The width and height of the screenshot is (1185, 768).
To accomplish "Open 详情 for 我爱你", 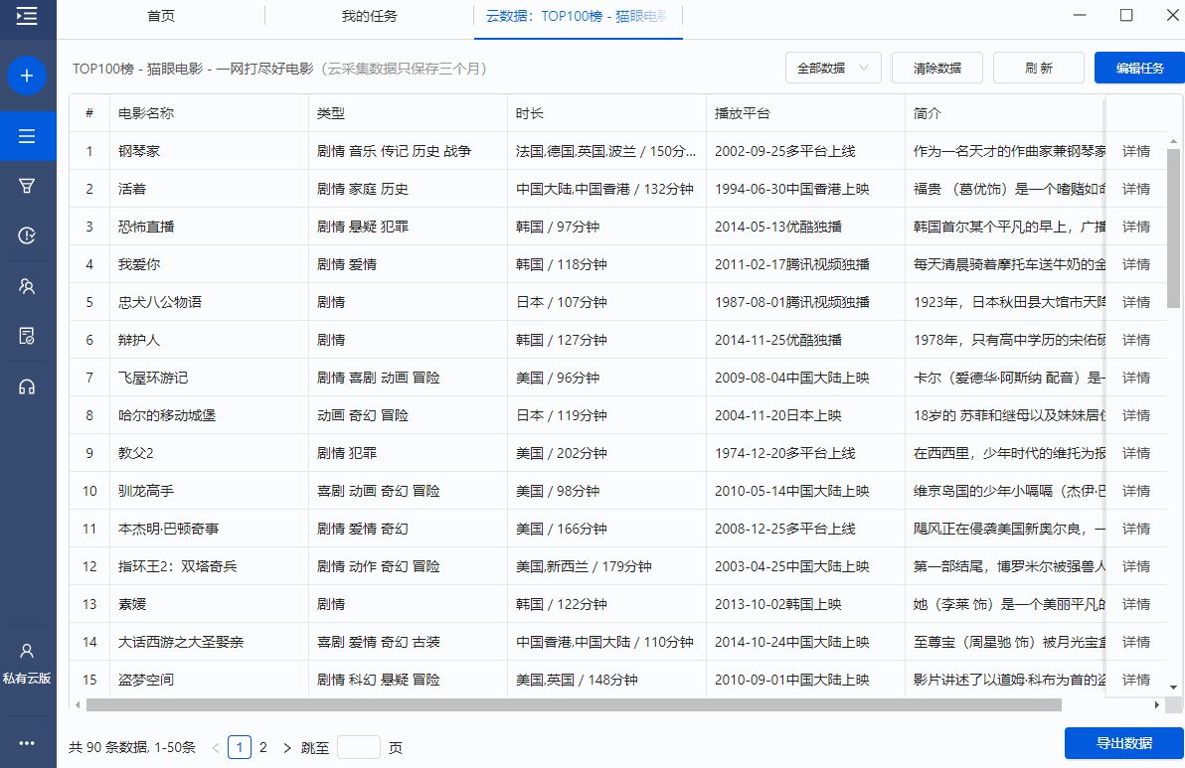I will coord(1136,264).
